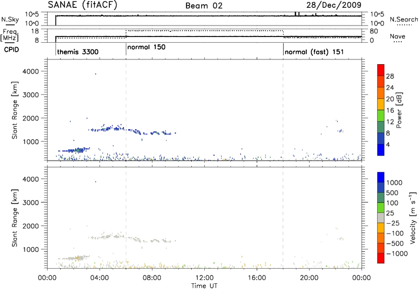The height and width of the screenshot is (289, 418).
Task: Select the normal (fast) 151 CPID marker
Action: click(x=314, y=52)
